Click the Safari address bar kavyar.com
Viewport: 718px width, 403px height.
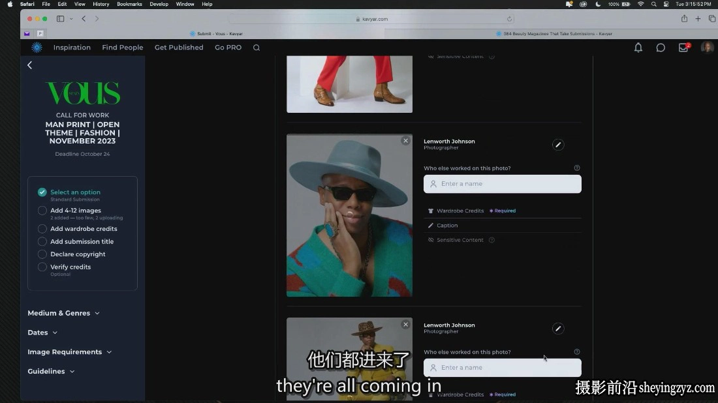click(371, 19)
